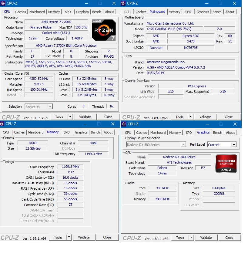This screenshot has width=248, height=257.
Task: Click the Command Rate value 2T
Action: pyautogui.click(x=70, y=205)
